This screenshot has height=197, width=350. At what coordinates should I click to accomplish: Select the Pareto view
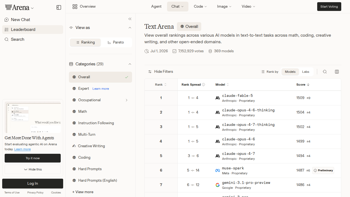pos(116,42)
